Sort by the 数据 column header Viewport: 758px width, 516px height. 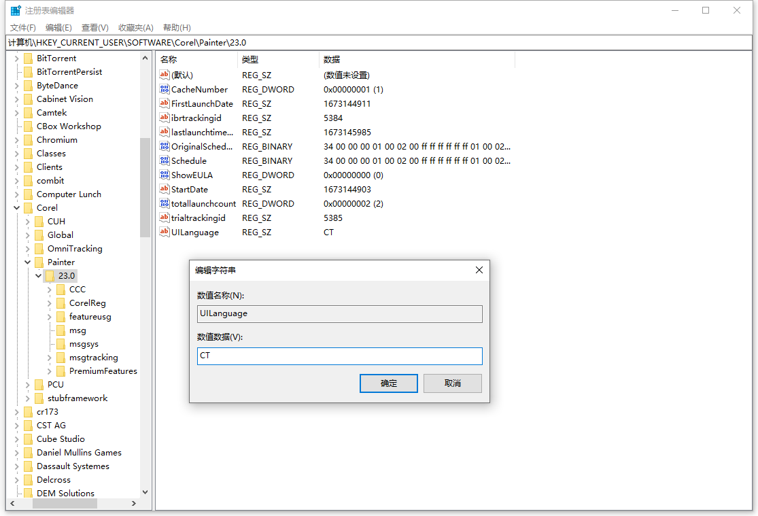coord(417,59)
